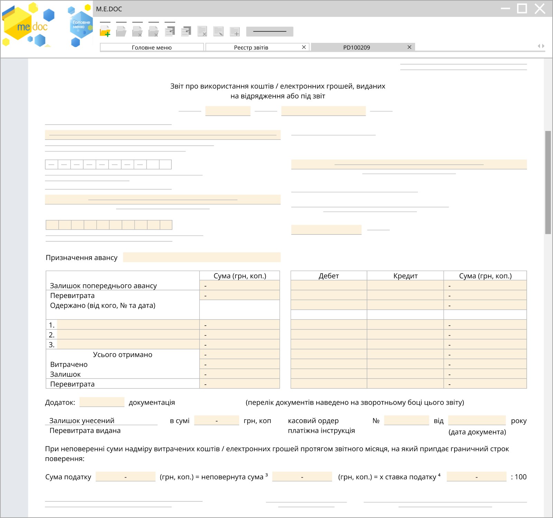
Task: Click the left-table sum cell for Усього отримано
Action: (240, 354)
